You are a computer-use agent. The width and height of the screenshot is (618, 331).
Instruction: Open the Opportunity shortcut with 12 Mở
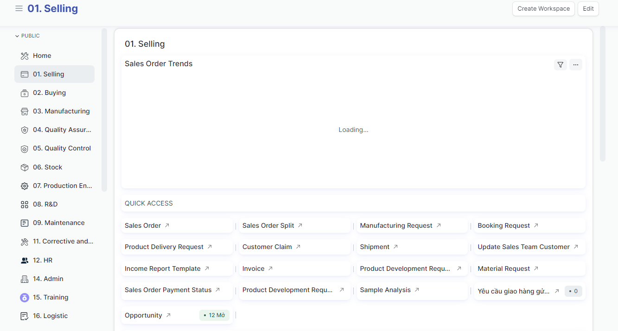click(143, 316)
